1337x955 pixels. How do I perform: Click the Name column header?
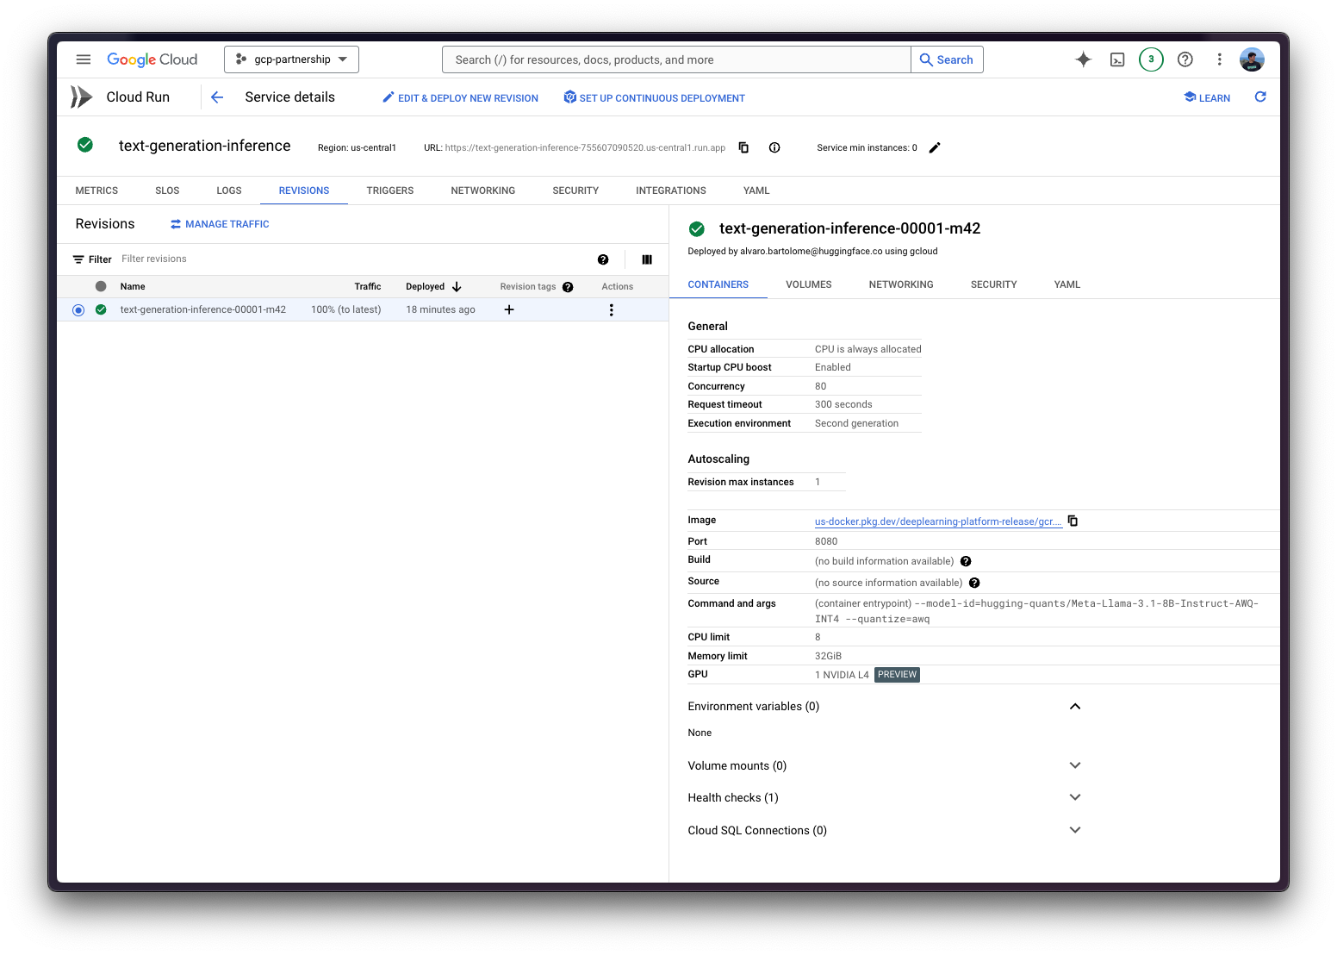[x=133, y=287]
